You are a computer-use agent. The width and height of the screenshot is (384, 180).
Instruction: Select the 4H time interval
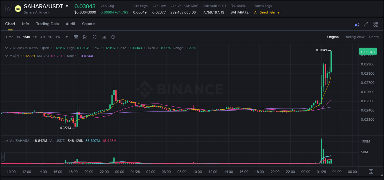point(42,37)
